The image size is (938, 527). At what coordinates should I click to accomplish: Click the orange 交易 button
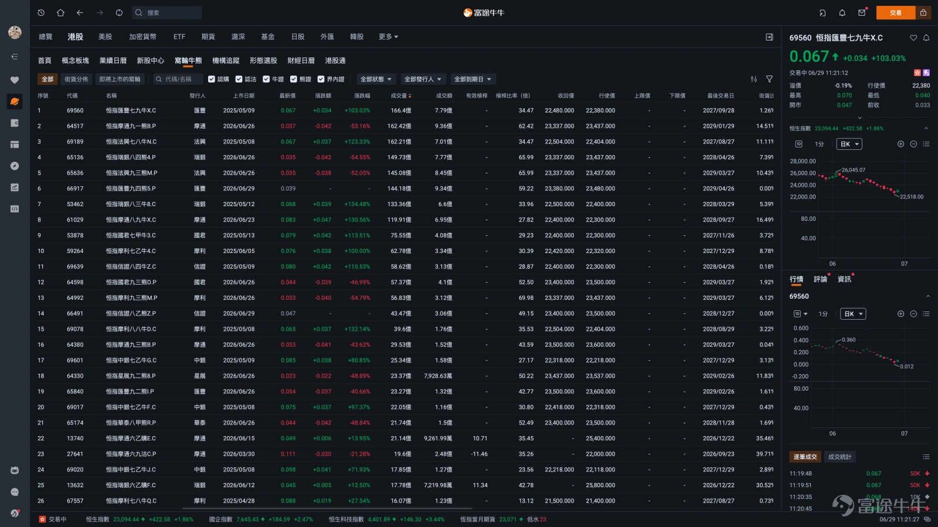tap(896, 13)
